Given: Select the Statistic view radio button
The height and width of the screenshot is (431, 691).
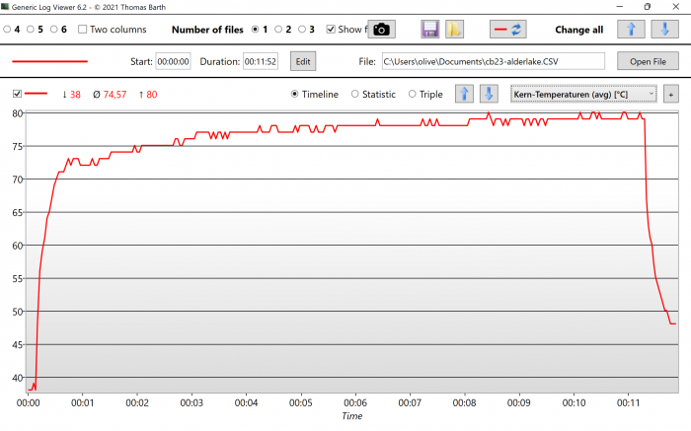Looking at the screenshot, I should click(x=356, y=95).
